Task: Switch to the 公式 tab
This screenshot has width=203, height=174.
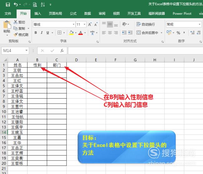Action: pos(73,13)
